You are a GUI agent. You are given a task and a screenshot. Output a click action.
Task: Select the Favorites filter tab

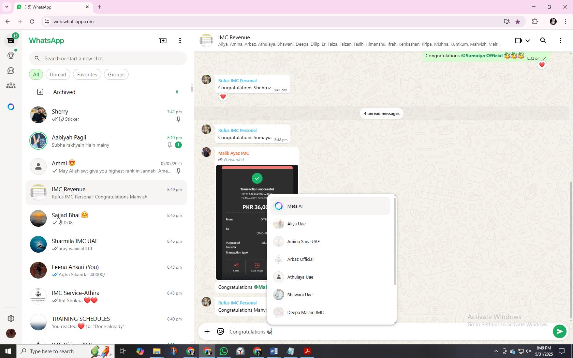[x=87, y=74]
